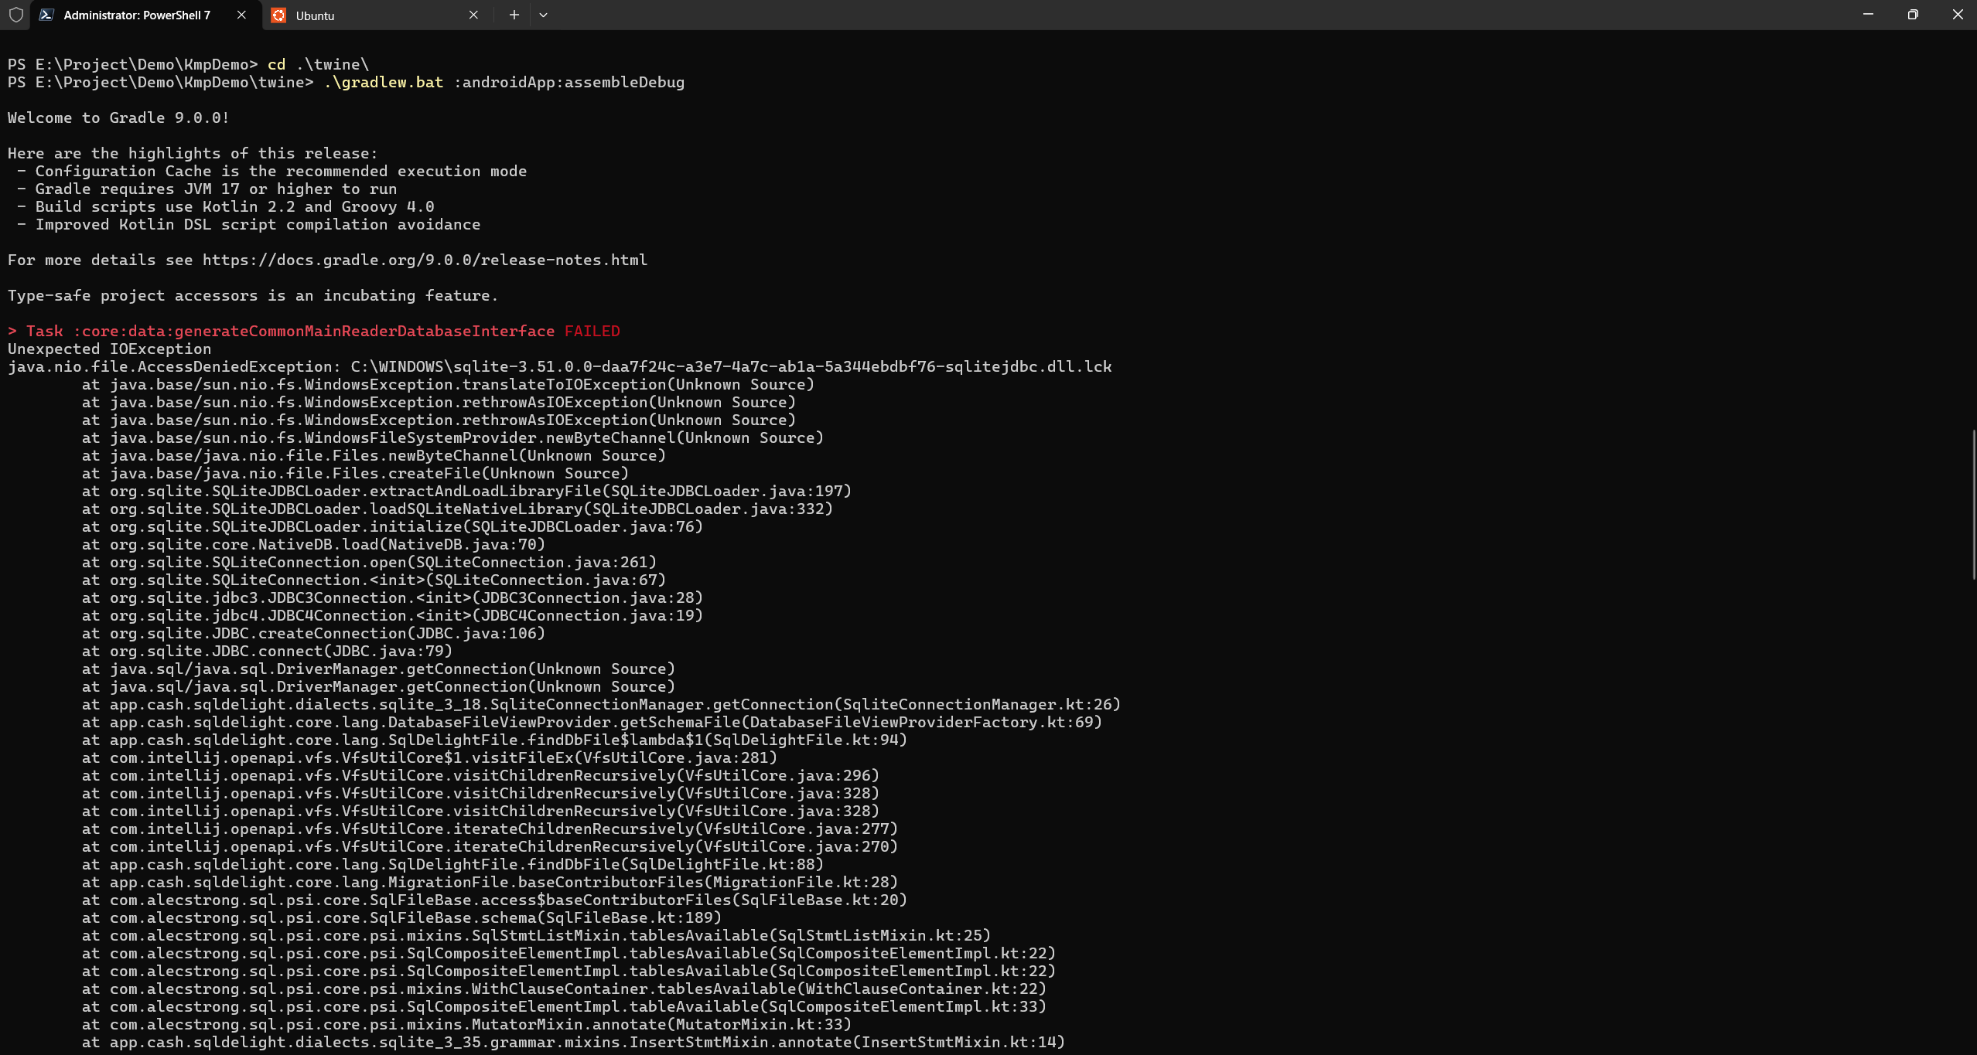
Task: Close the Ubuntu tab
Action: point(473,15)
